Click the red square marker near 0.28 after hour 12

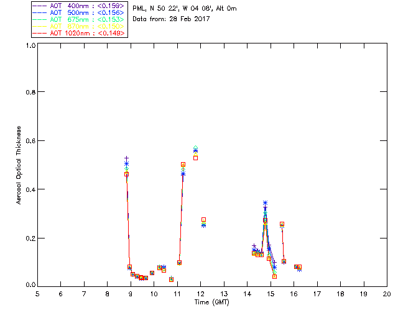coord(203,220)
